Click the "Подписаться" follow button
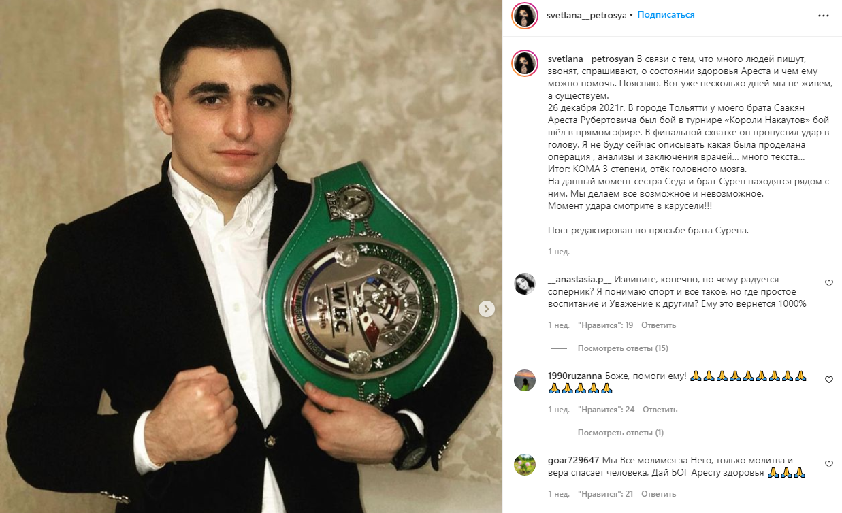The image size is (842, 513). pyautogui.click(x=666, y=15)
